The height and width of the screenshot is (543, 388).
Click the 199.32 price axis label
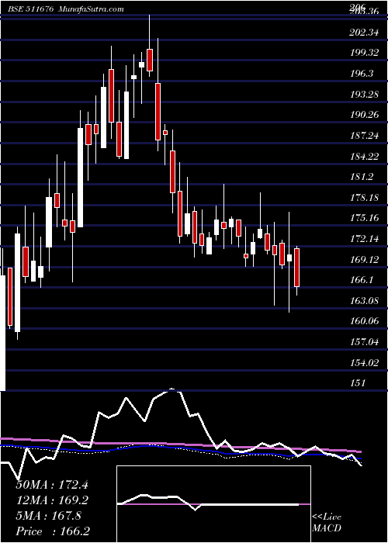[363, 54]
